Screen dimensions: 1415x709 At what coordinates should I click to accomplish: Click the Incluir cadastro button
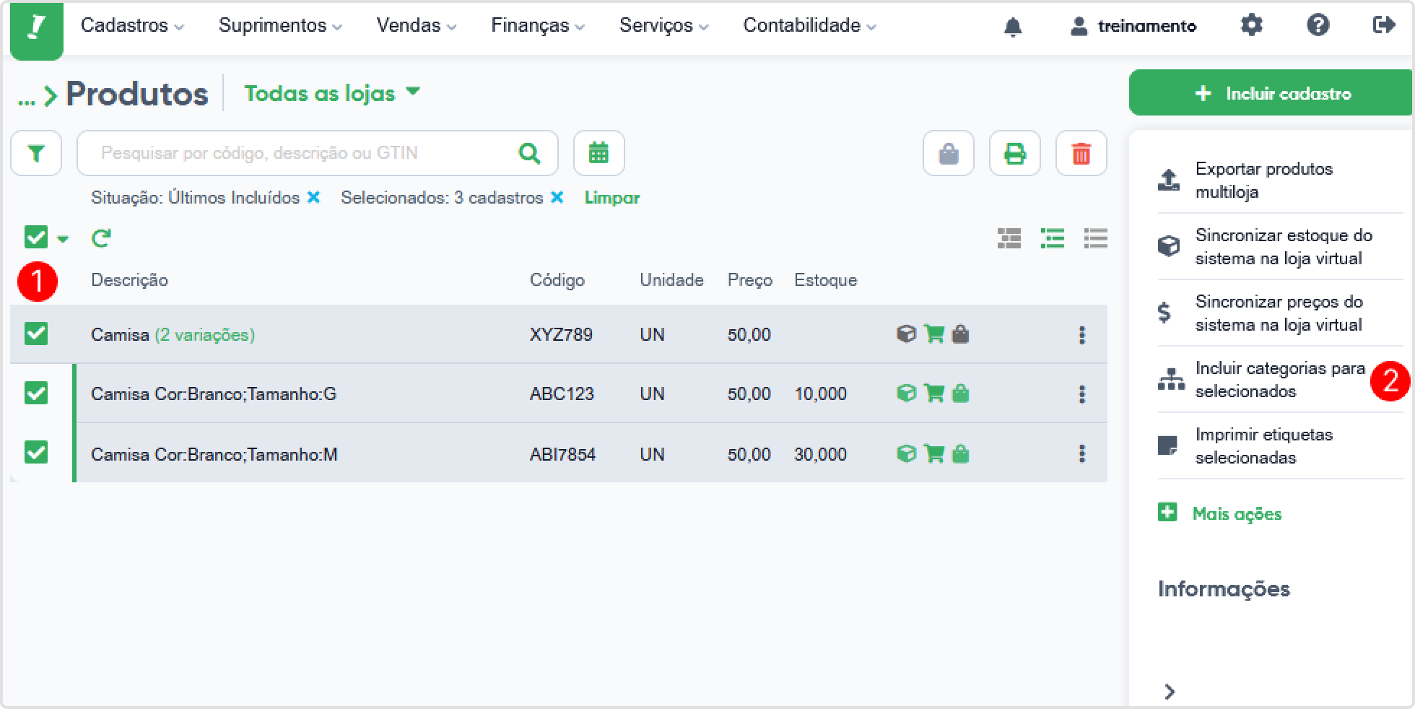(1271, 92)
